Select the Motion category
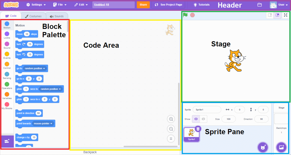This screenshot has height=155, width=291. (7, 25)
